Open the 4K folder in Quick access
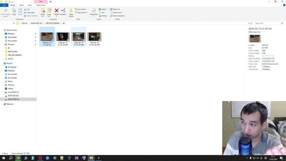 [9, 48]
